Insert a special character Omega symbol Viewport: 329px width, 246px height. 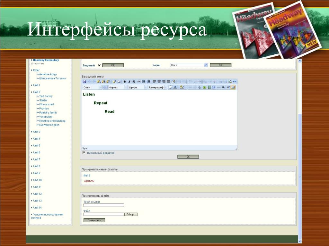[214, 87]
